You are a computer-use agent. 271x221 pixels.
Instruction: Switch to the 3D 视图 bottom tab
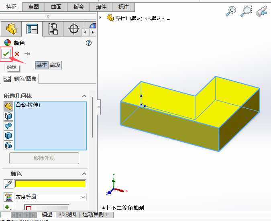[x=68, y=215]
